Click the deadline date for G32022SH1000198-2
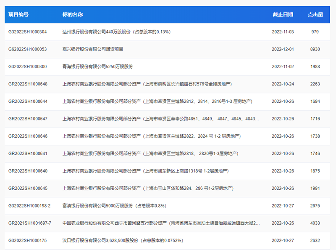 tap(283, 206)
